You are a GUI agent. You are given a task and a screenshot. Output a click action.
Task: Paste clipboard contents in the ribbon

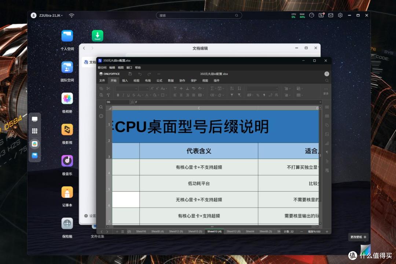tap(101, 95)
